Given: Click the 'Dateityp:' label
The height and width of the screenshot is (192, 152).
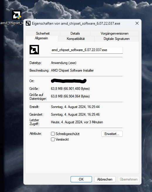Looking at the screenshot, I should coord(36,63).
